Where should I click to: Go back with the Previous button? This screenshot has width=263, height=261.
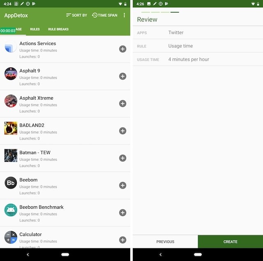pos(165,242)
